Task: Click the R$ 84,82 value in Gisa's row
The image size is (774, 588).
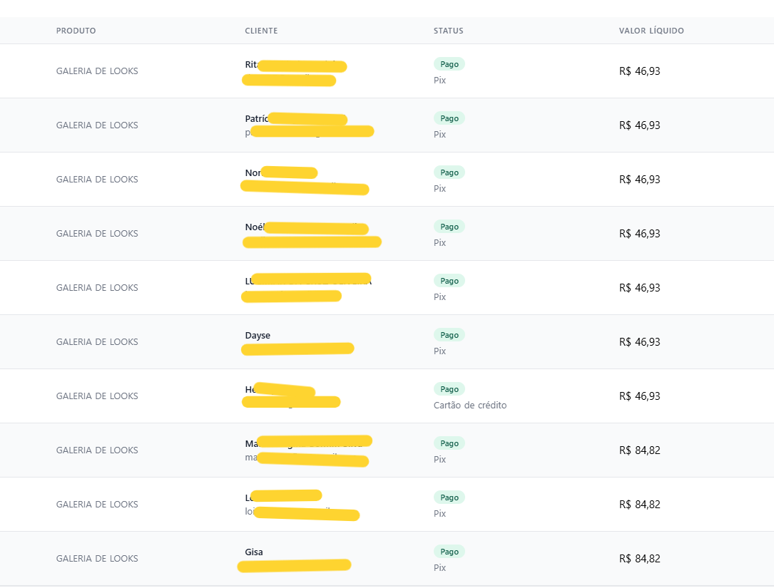Action: pos(639,559)
